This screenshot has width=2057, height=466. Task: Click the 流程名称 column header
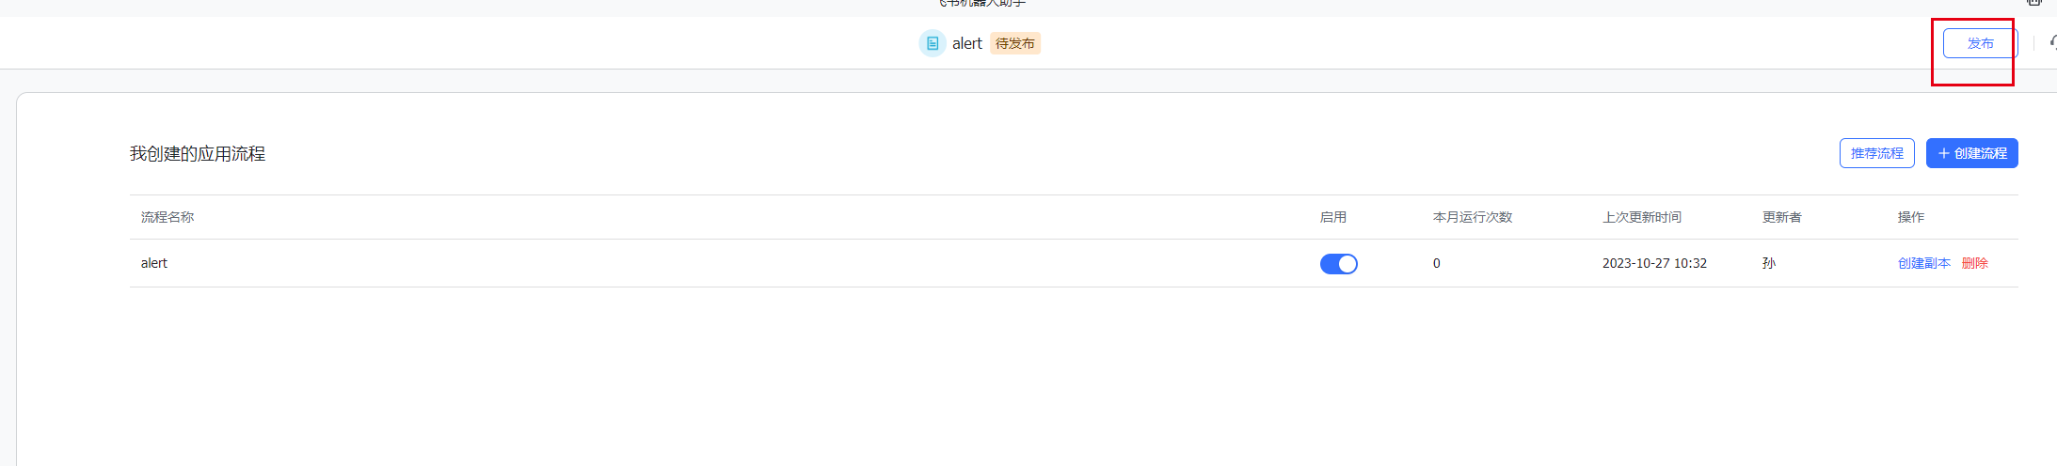(167, 217)
